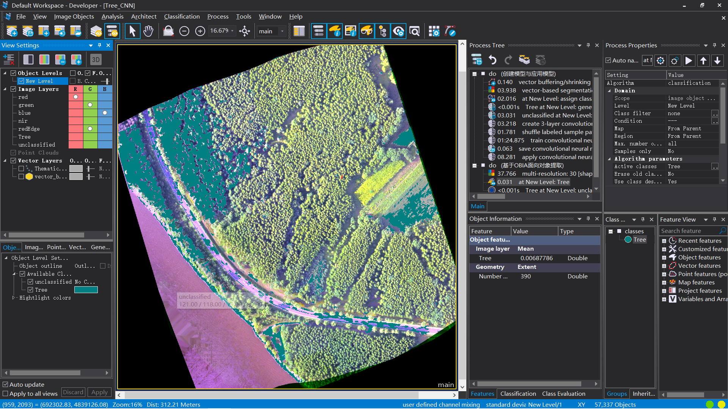The height and width of the screenshot is (409, 728).
Task: Switch to the Class Evaluation tab
Action: pos(563,393)
